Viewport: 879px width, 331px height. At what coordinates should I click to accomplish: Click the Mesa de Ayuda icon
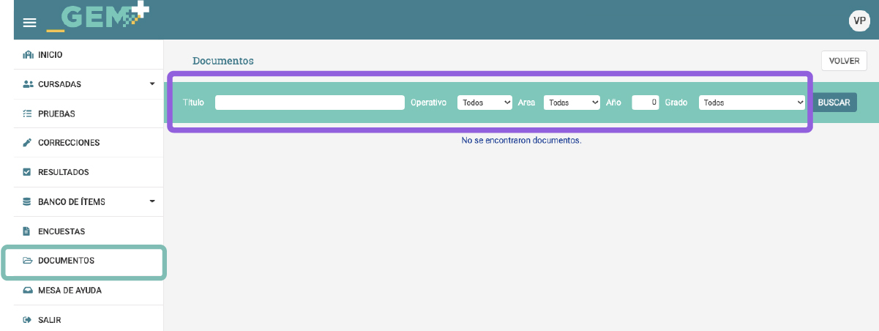pos(28,290)
